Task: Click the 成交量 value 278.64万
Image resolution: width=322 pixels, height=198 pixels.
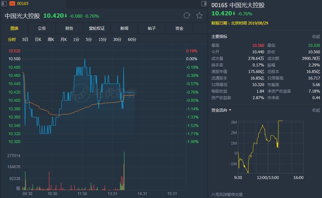Action: (256, 59)
